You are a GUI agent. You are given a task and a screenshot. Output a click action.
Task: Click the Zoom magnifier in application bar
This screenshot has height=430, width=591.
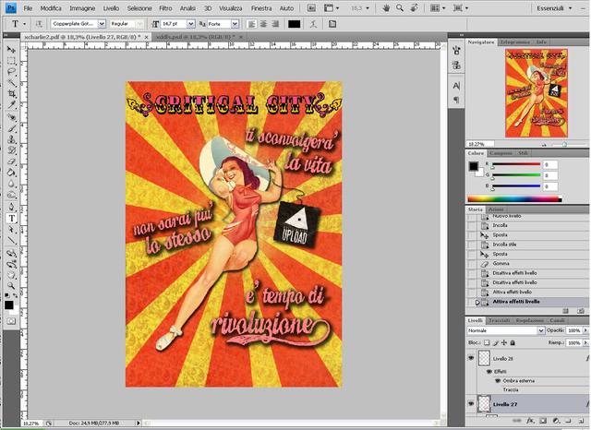(400, 8)
